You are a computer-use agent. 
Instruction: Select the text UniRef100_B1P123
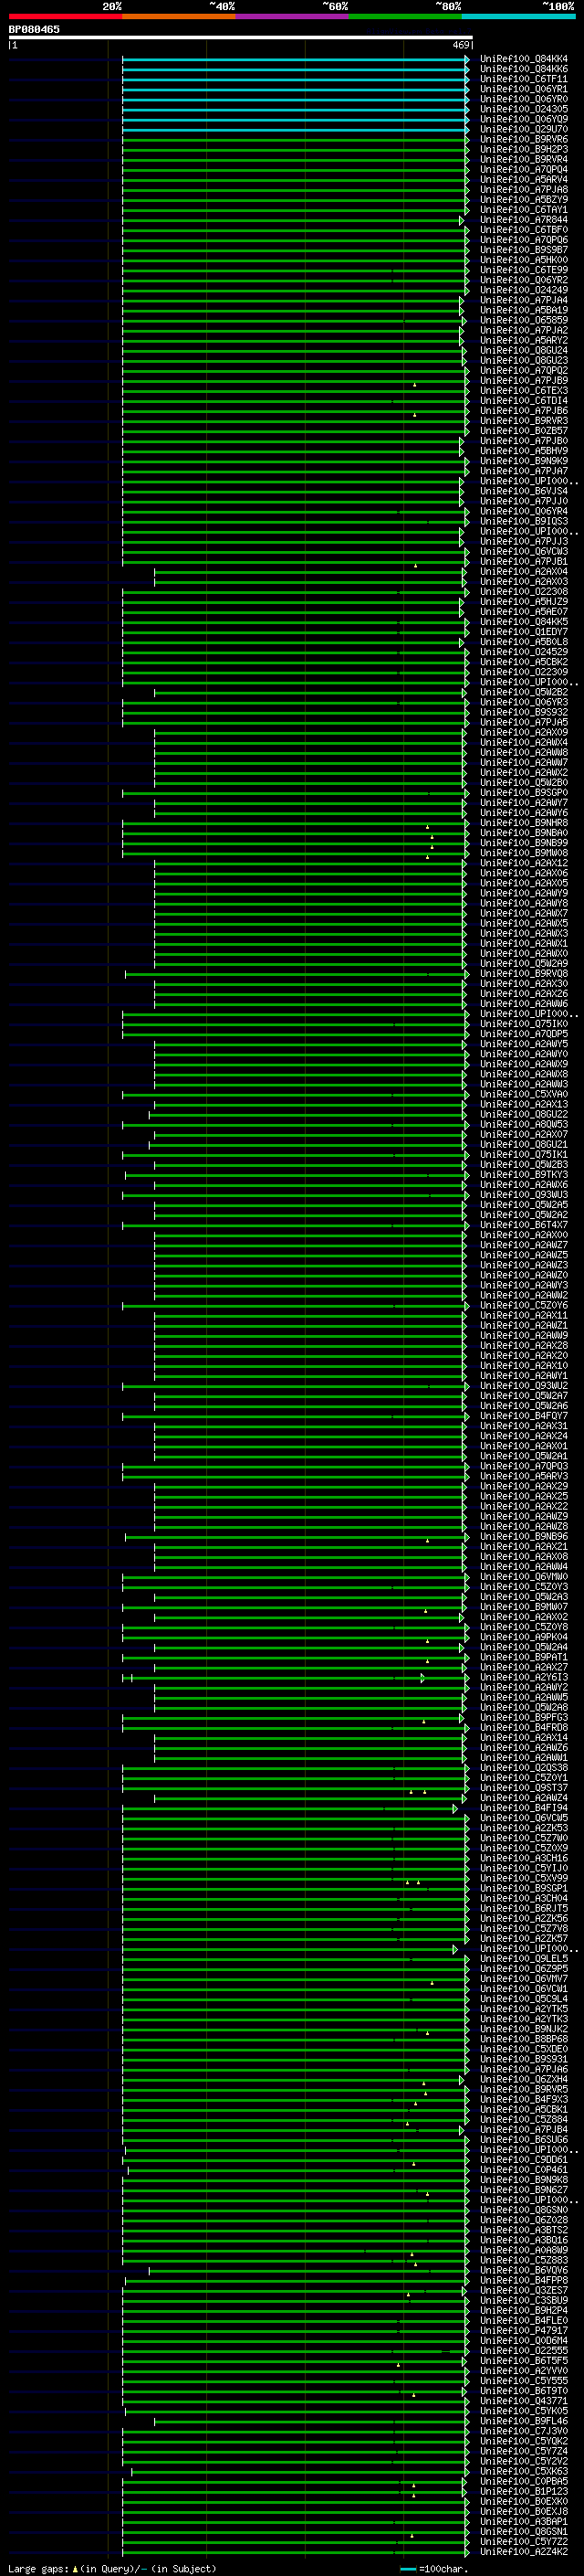524,2493
